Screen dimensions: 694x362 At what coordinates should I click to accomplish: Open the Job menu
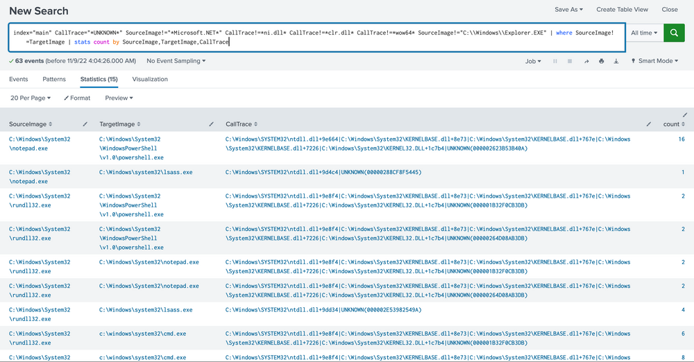[533, 61]
